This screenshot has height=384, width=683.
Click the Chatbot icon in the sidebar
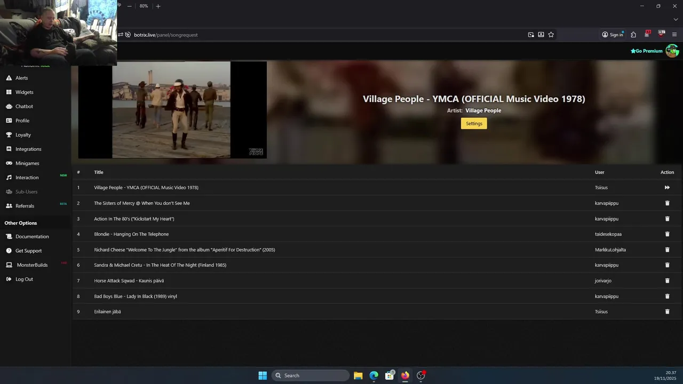(x=9, y=106)
